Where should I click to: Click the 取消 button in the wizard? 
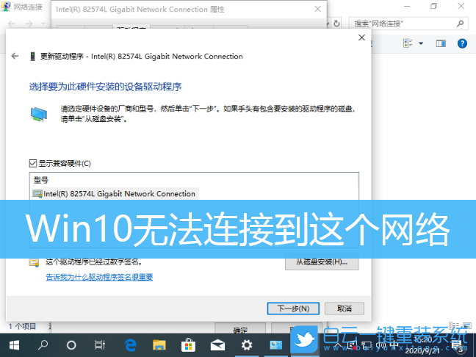click(x=345, y=309)
